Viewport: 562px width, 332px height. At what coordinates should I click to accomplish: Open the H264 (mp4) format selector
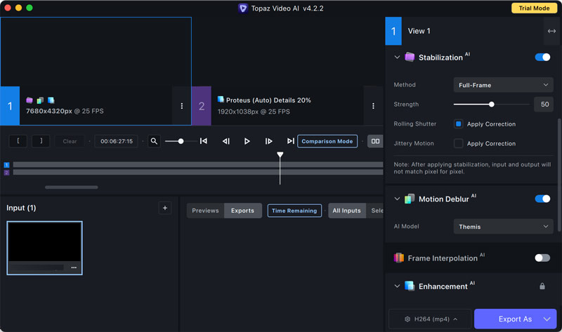430,319
